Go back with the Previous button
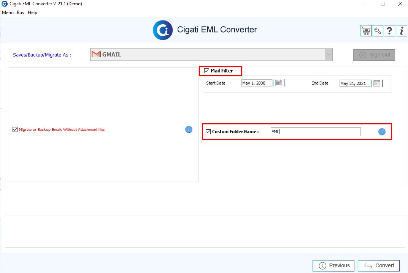Image resolution: width=408 pixels, height=273 pixels. (x=333, y=266)
